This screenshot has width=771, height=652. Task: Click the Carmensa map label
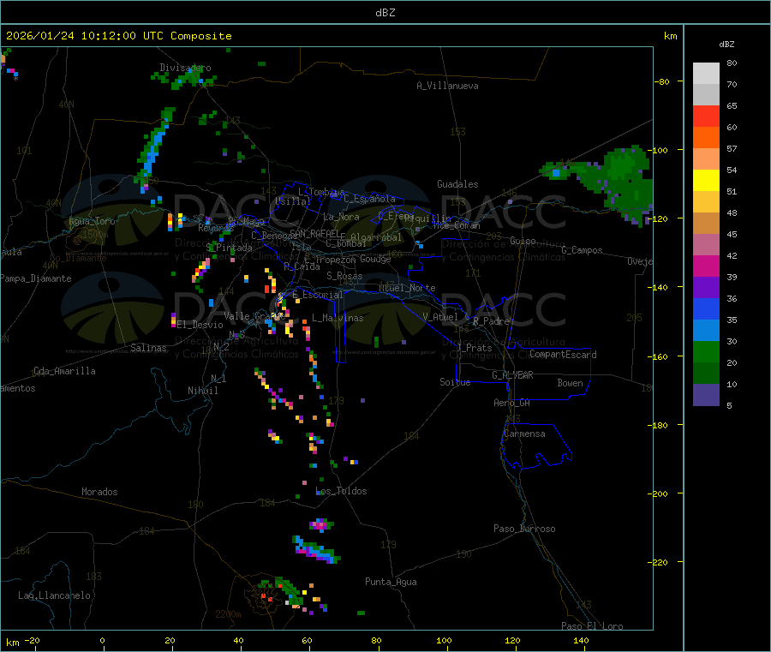tap(524, 434)
